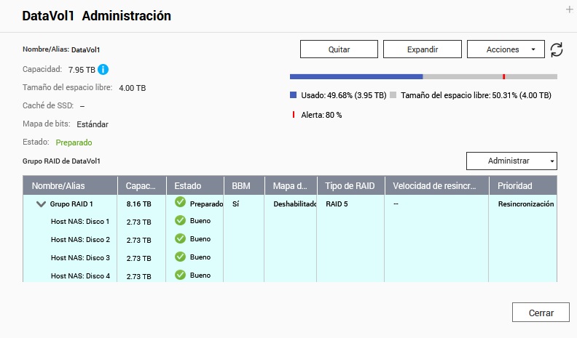Select the Host NAS: Disco 3 row

pos(80,257)
